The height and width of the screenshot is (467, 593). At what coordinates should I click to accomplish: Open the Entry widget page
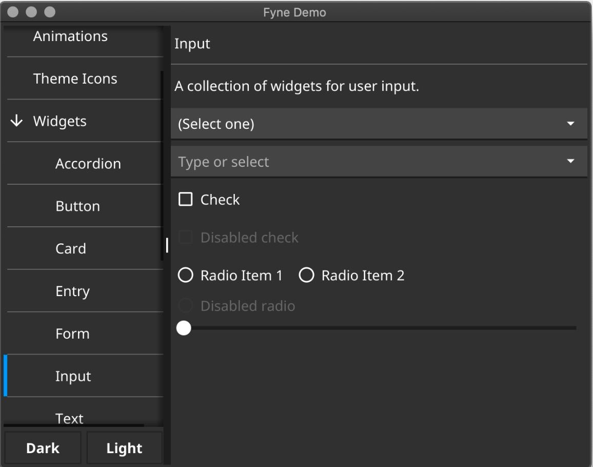coord(73,291)
